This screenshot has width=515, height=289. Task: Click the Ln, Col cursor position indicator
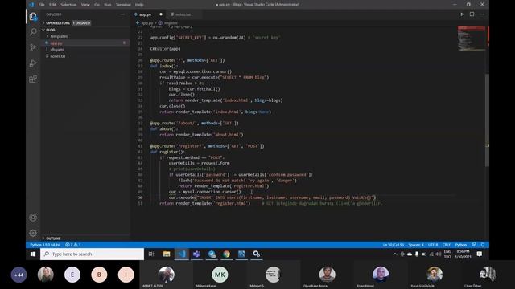pyautogui.click(x=393, y=245)
